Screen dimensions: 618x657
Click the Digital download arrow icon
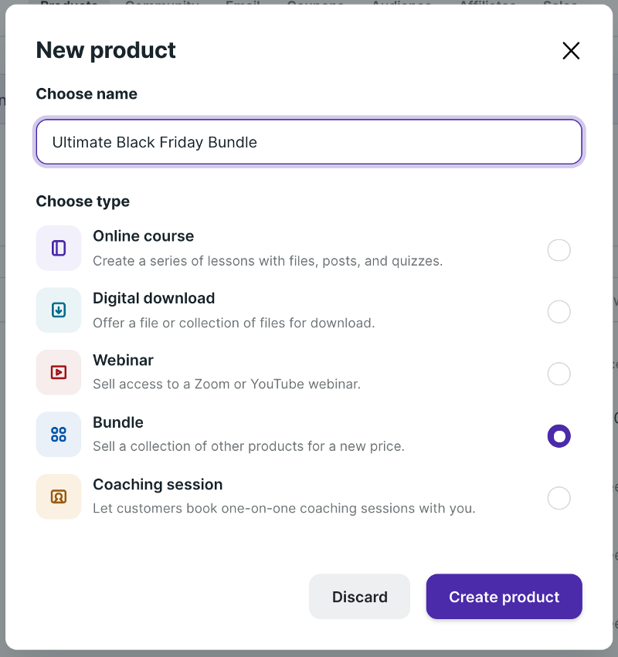(59, 310)
